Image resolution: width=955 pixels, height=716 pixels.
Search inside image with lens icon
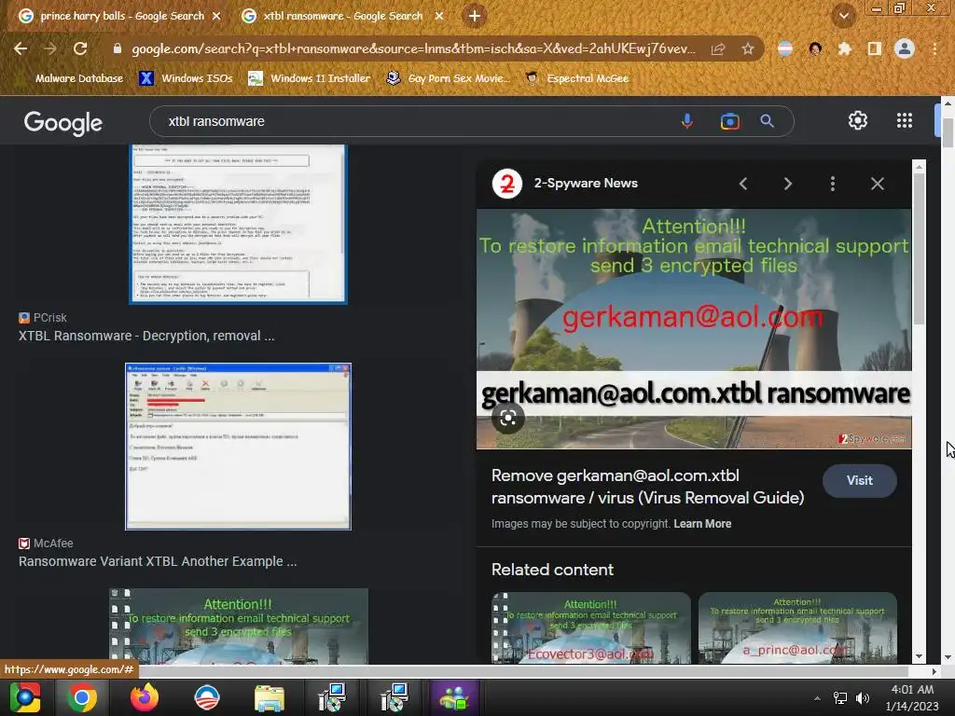(508, 418)
